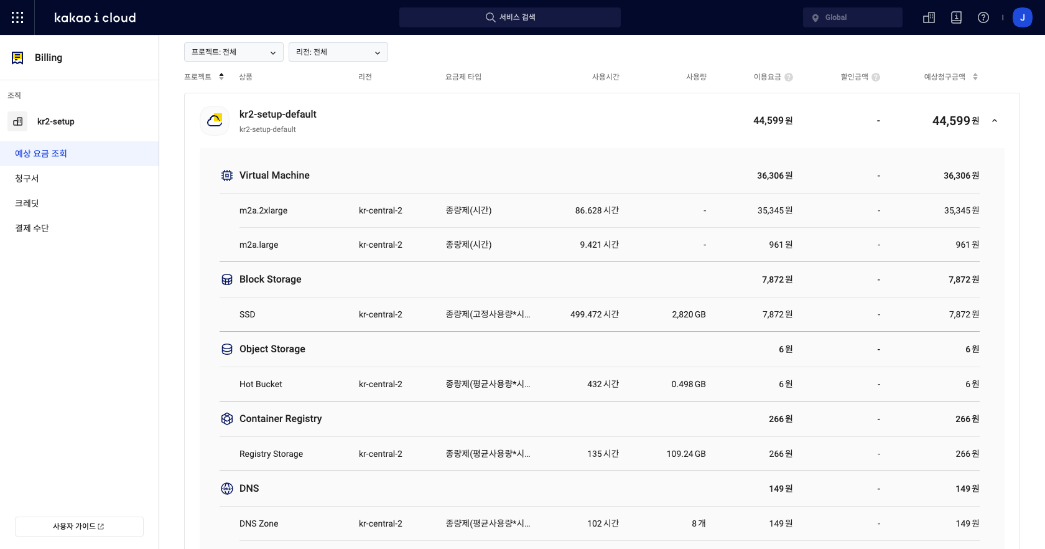Click the m2a.2xlarge row name
Image resolution: width=1045 pixels, height=549 pixels.
(x=263, y=211)
